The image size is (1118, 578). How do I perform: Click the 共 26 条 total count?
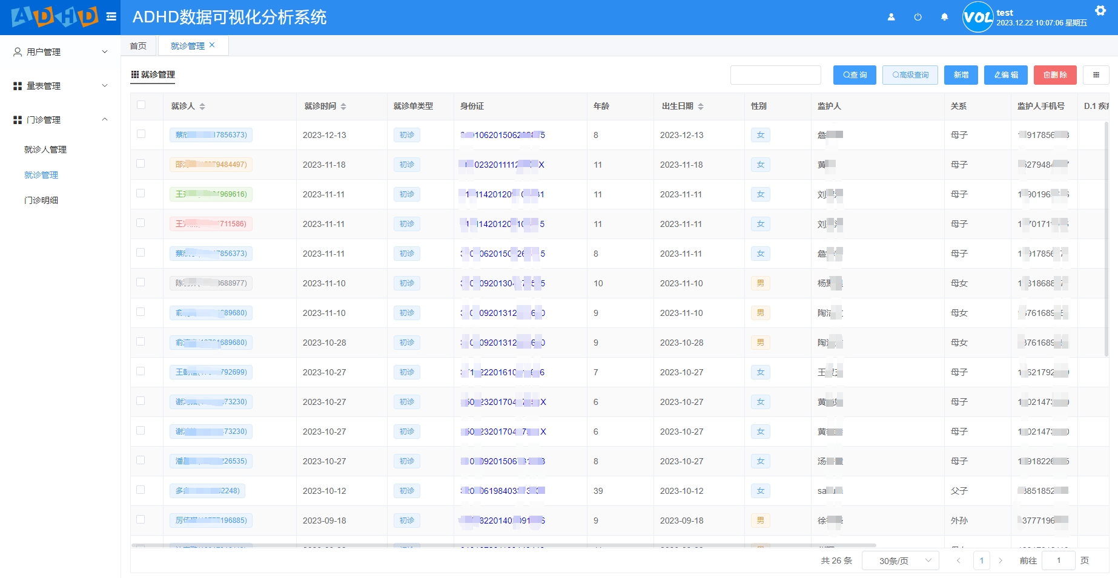pyautogui.click(x=836, y=560)
